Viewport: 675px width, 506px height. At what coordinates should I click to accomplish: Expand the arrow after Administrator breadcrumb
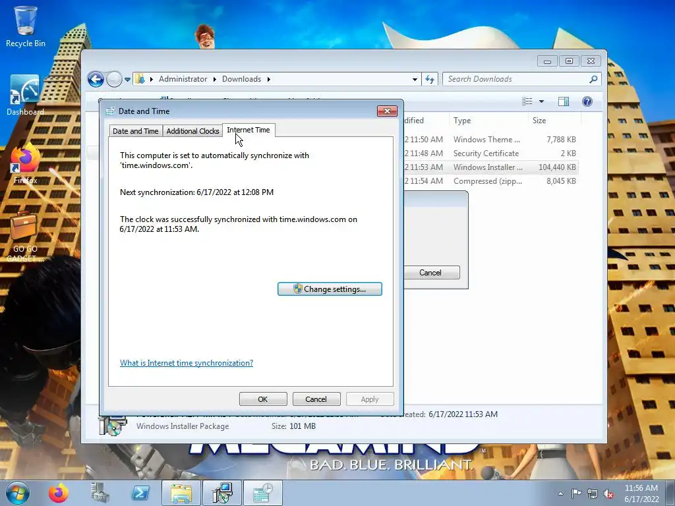coord(214,79)
